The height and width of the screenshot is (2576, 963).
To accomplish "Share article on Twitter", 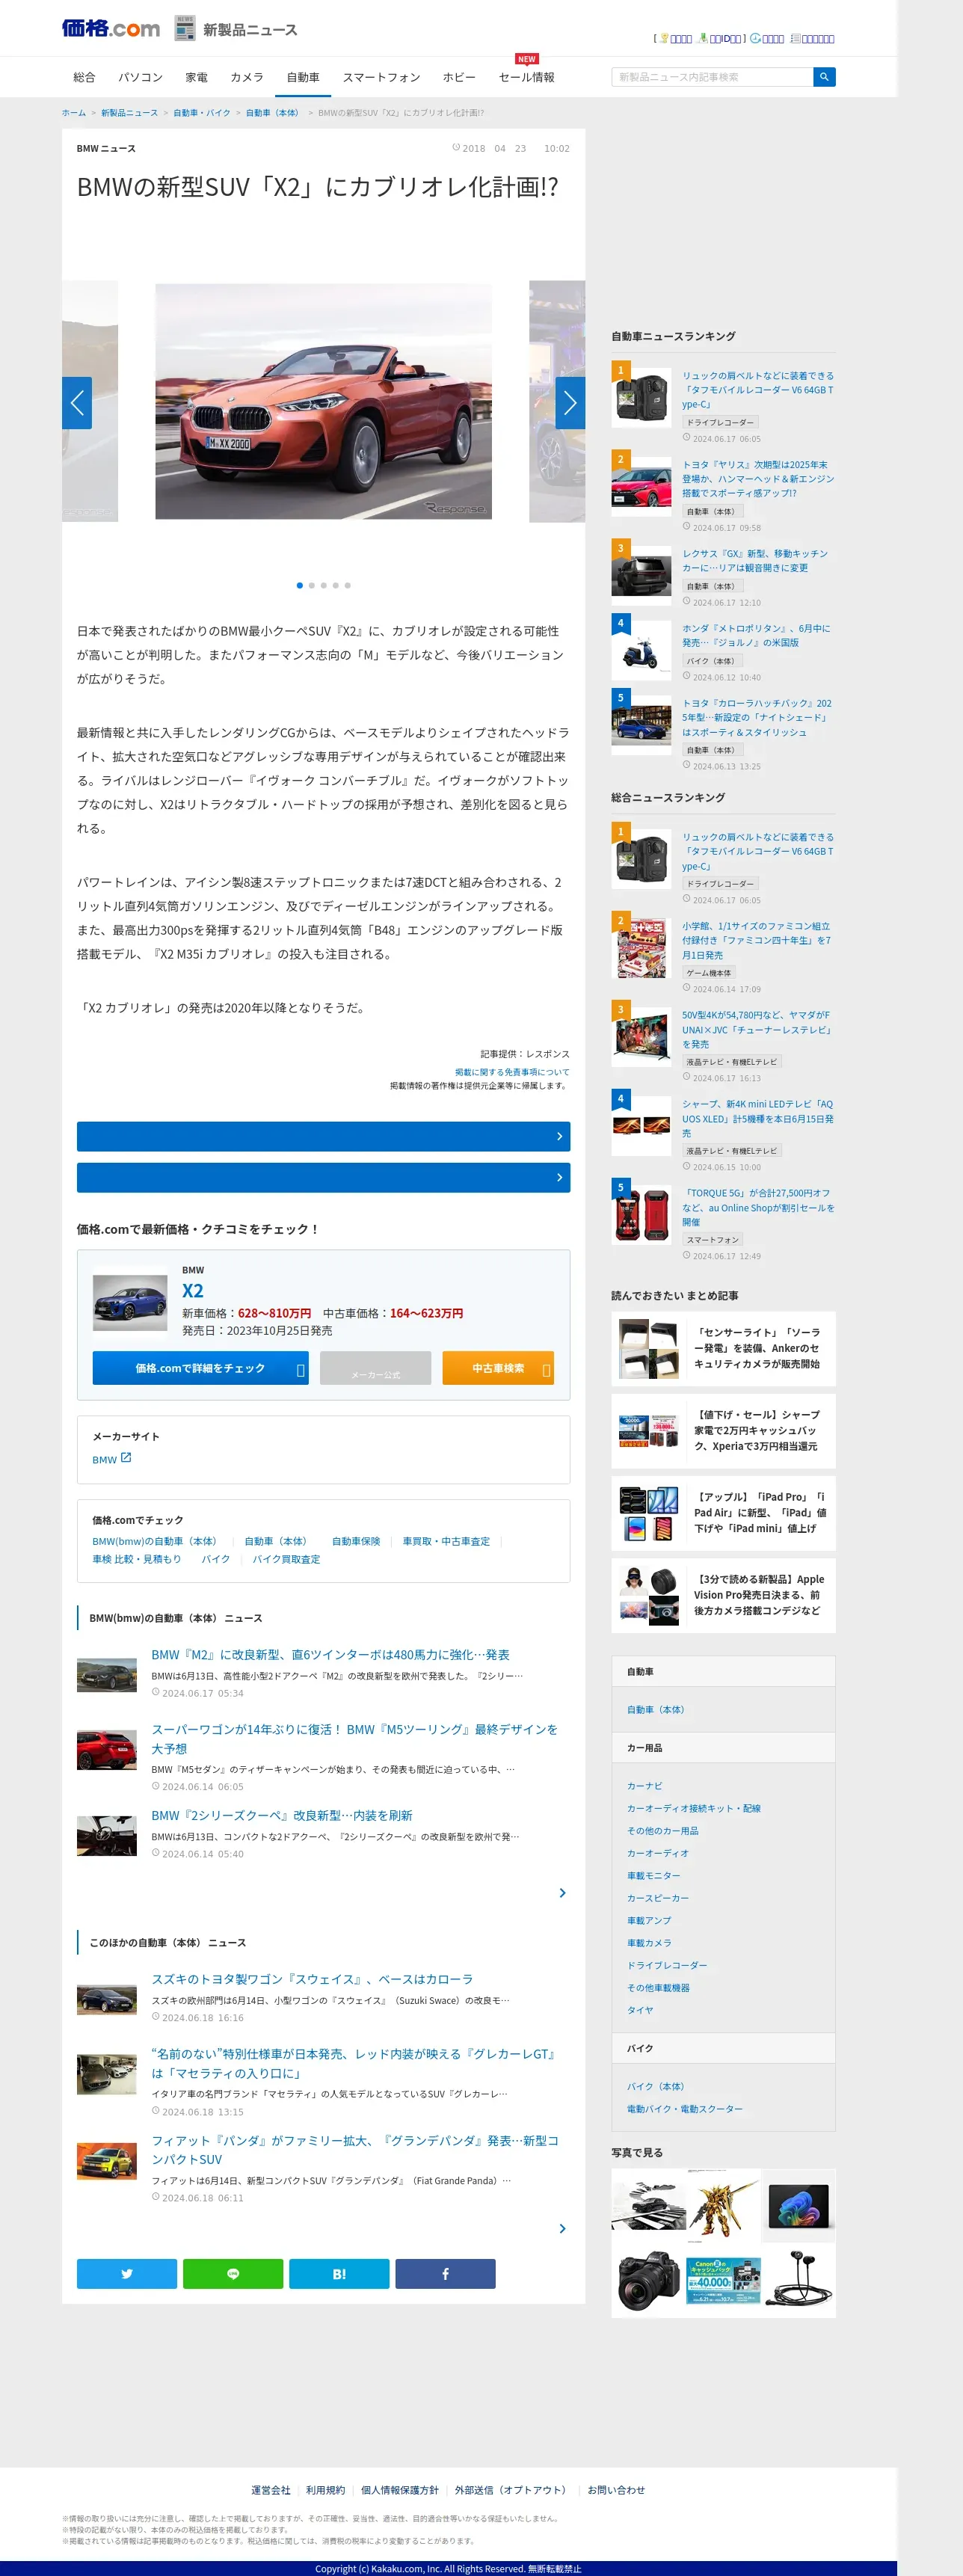I will (127, 2273).
